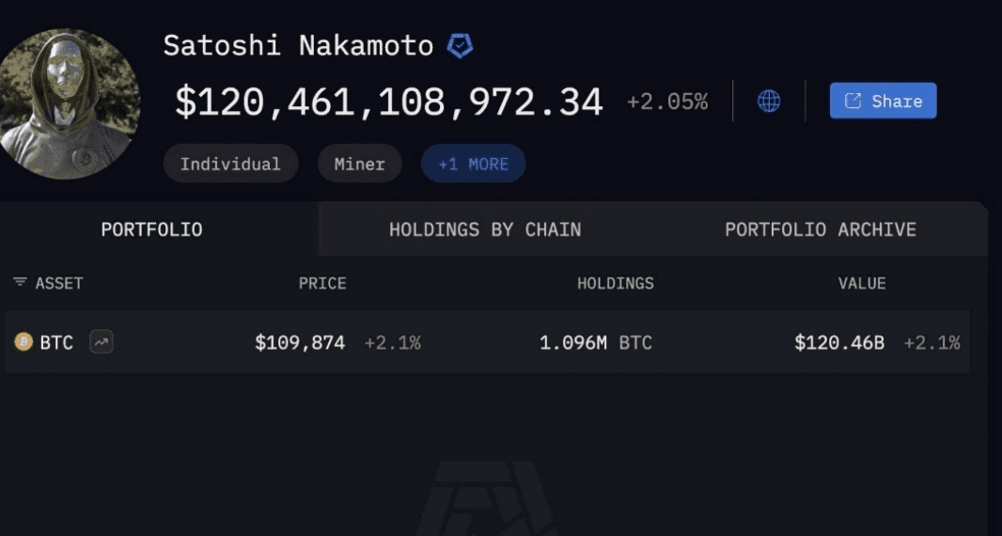Sort by the VALUE column header

[x=862, y=283]
